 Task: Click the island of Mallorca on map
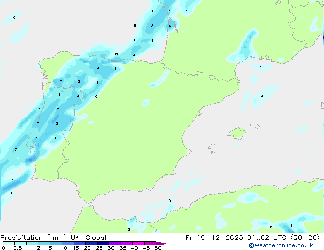(x=237, y=133)
